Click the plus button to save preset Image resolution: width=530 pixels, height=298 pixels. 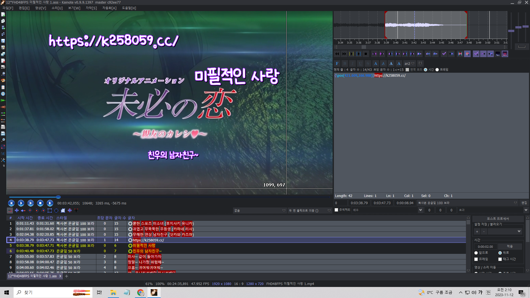tap(477, 232)
